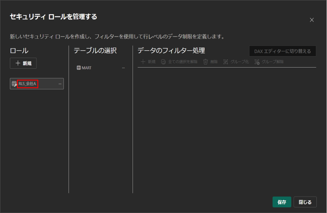Click the empty data filter area
Image resolution: width=327 pixels, height=213 pixels.
(226, 127)
